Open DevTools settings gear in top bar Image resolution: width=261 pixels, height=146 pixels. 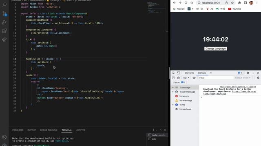tap(248, 73)
